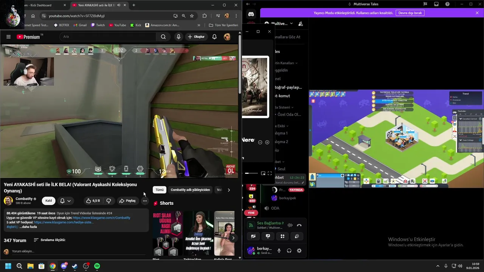Collapse the Metin Kanalları category
The image size is (484, 272).
[285, 63]
